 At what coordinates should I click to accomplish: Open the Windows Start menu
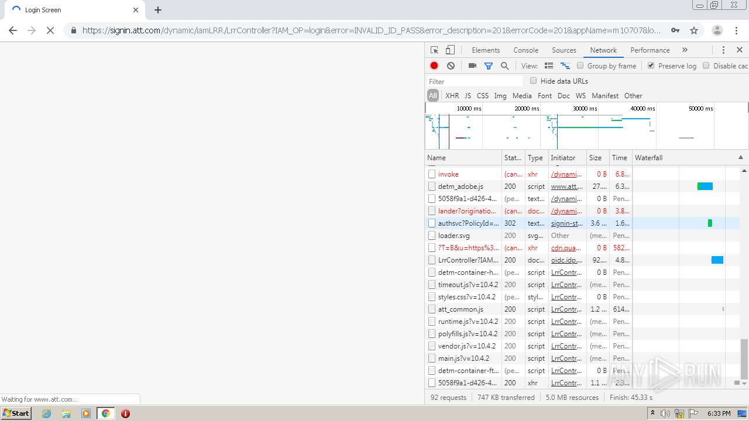click(x=16, y=413)
